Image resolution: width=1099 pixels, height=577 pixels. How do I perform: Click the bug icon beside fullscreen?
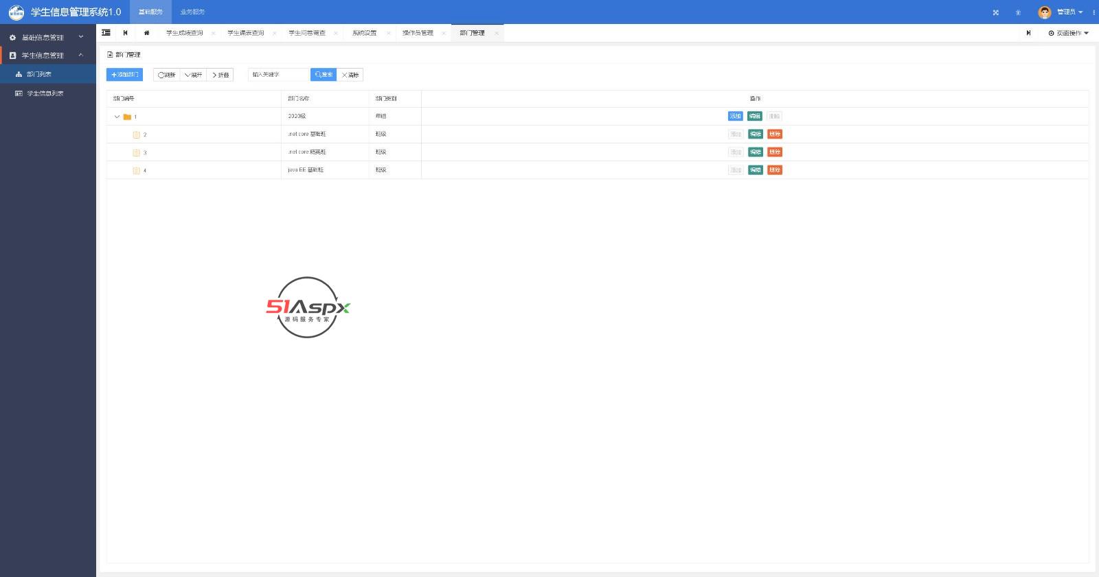(x=1018, y=12)
